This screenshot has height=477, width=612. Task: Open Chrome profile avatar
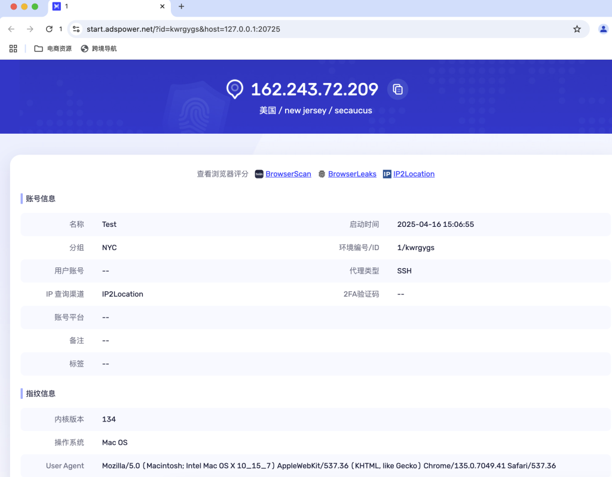(603, 29)
